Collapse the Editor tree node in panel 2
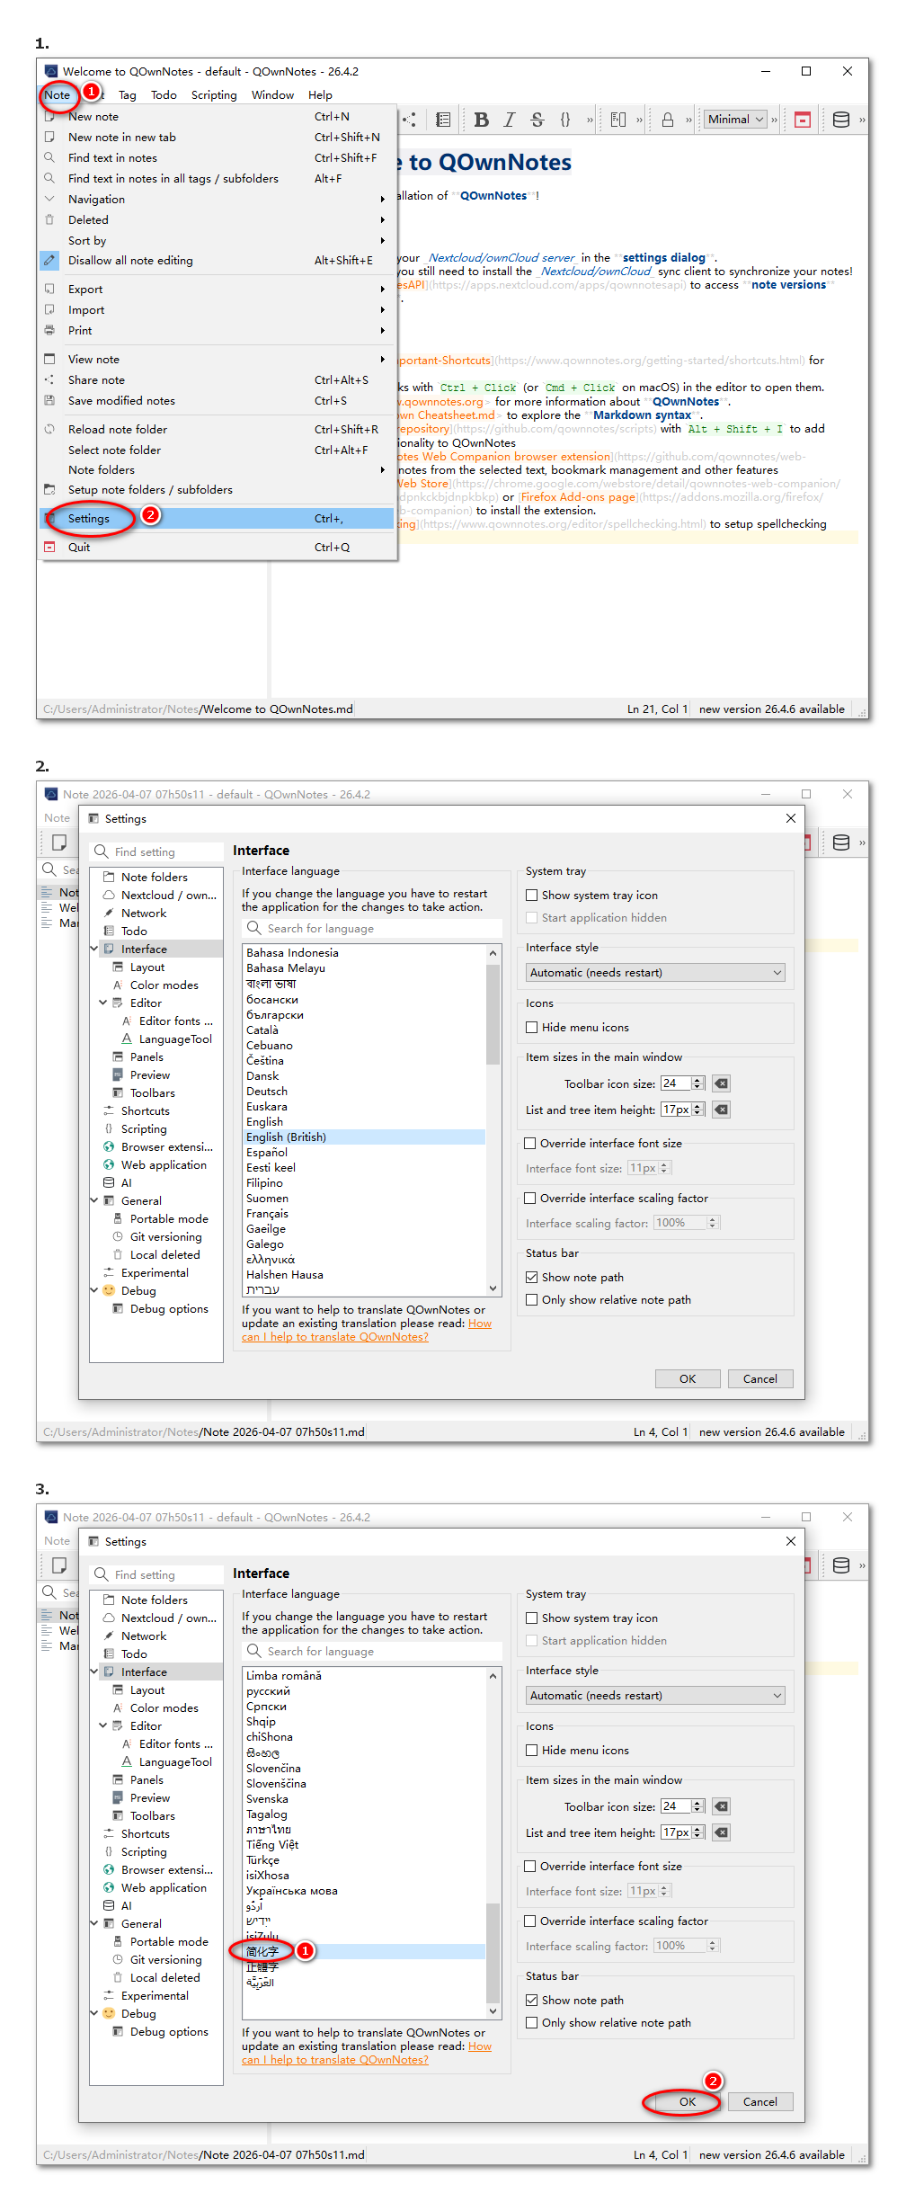Viewport: 906px width, 2202px height. (103, 1003)
